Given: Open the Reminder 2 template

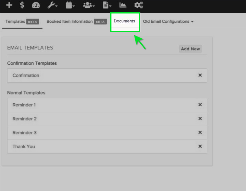Looking at the screenshot, I should tap(107, 119).
